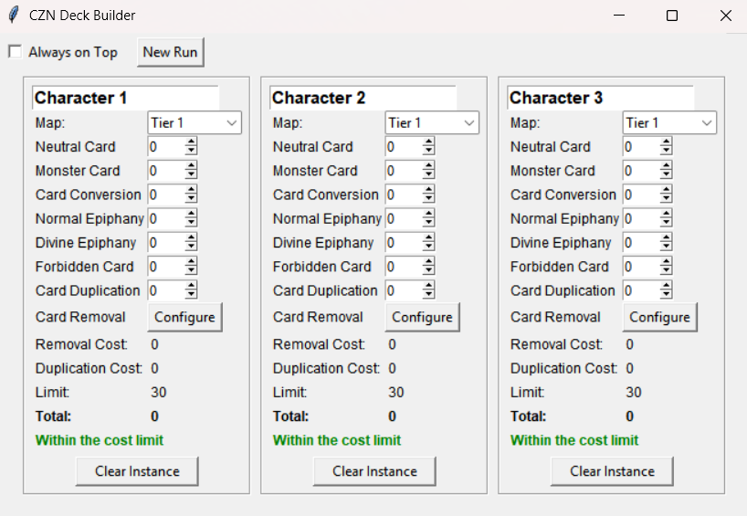Click Character 2 'Limit:' label
Screen dimensions: 747x516
[289, 392]
